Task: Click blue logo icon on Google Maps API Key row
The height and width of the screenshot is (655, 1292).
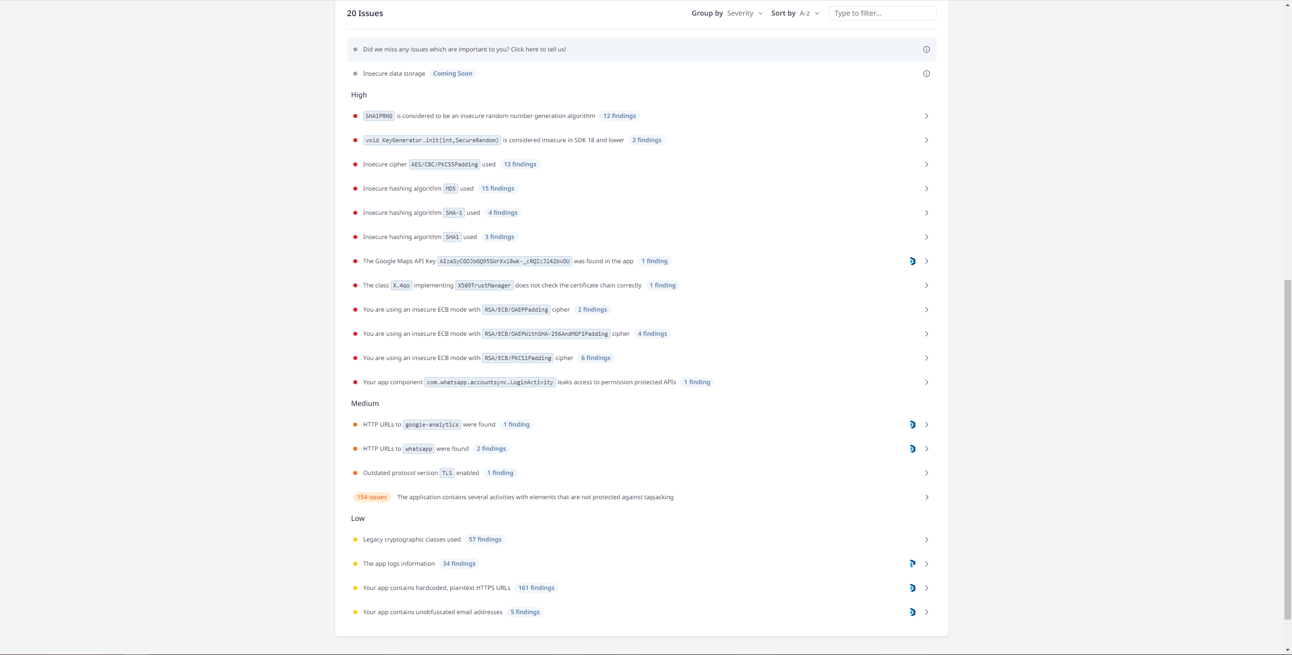Action: (x=912, y=261)
